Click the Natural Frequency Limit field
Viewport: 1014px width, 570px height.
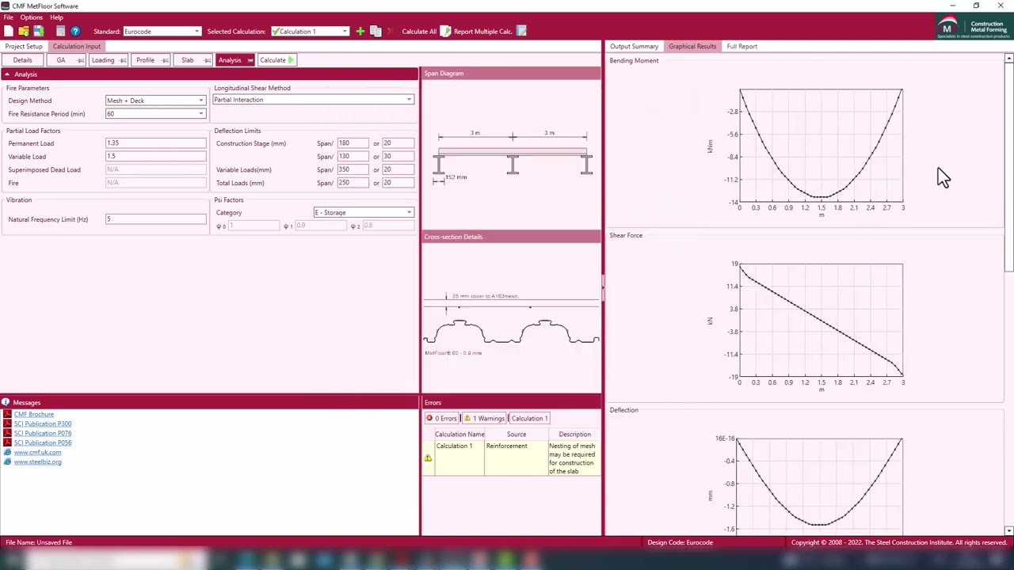point(155,219)
